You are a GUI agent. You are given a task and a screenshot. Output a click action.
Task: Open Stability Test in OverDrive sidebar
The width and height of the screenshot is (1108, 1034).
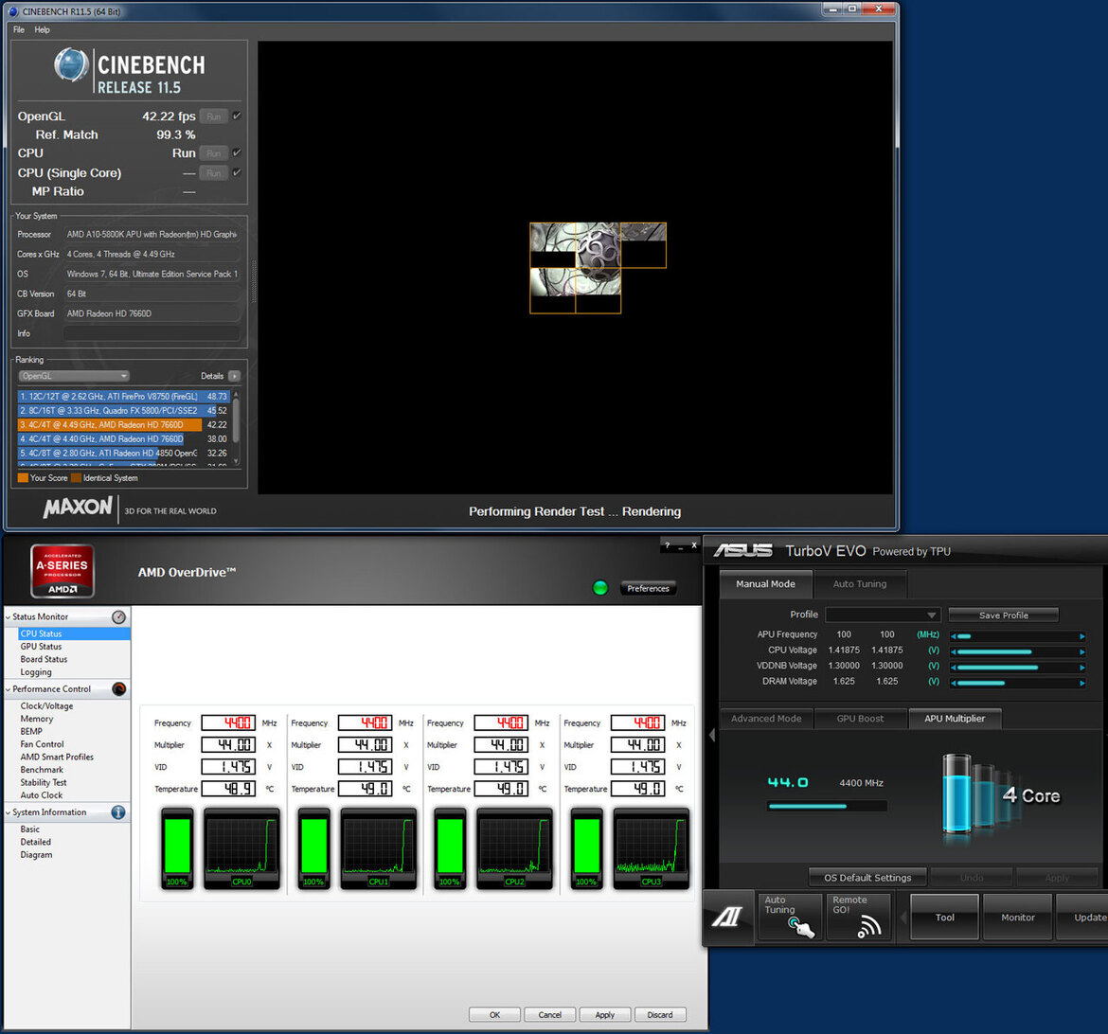44,782
